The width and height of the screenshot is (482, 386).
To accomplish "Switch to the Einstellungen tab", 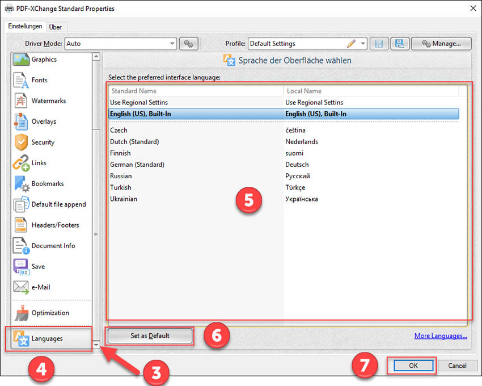I will coord(25,27).
